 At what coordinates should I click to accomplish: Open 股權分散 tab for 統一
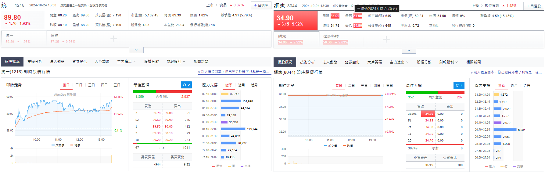tap(152, 61)
